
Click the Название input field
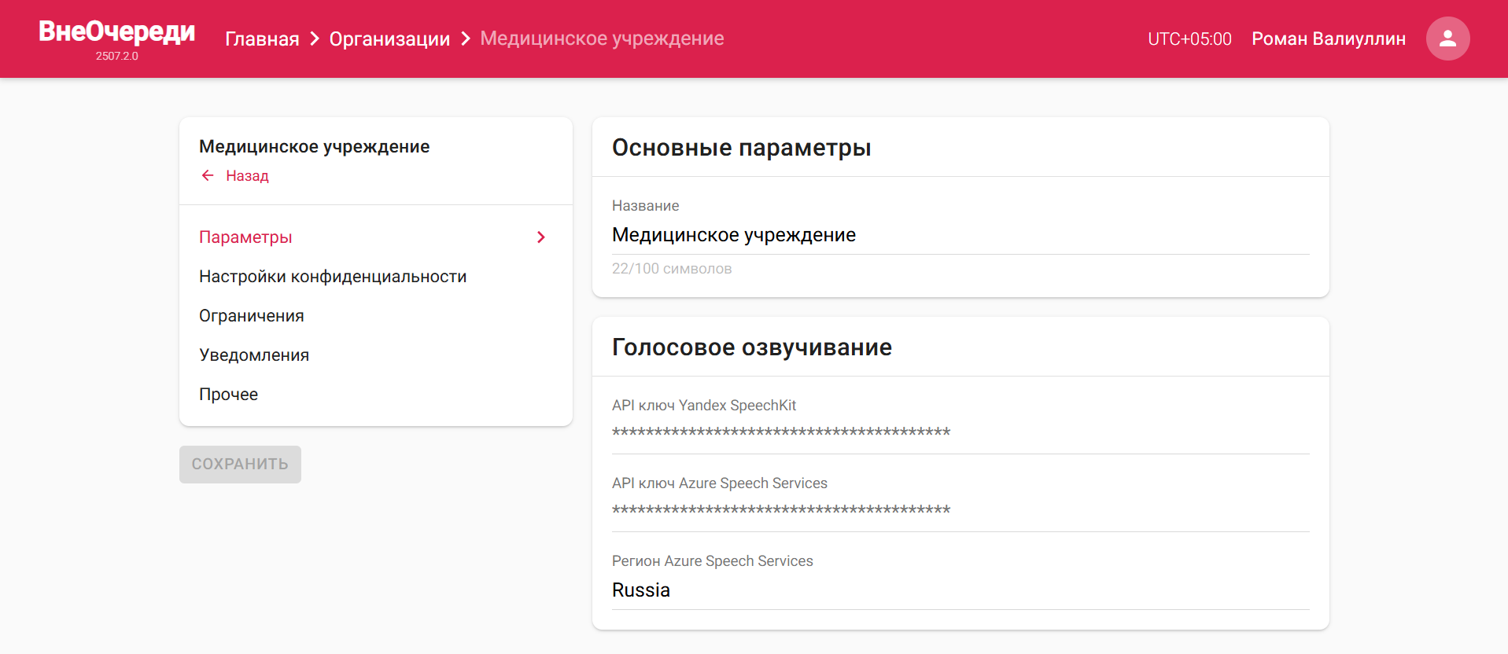point(960,235)
